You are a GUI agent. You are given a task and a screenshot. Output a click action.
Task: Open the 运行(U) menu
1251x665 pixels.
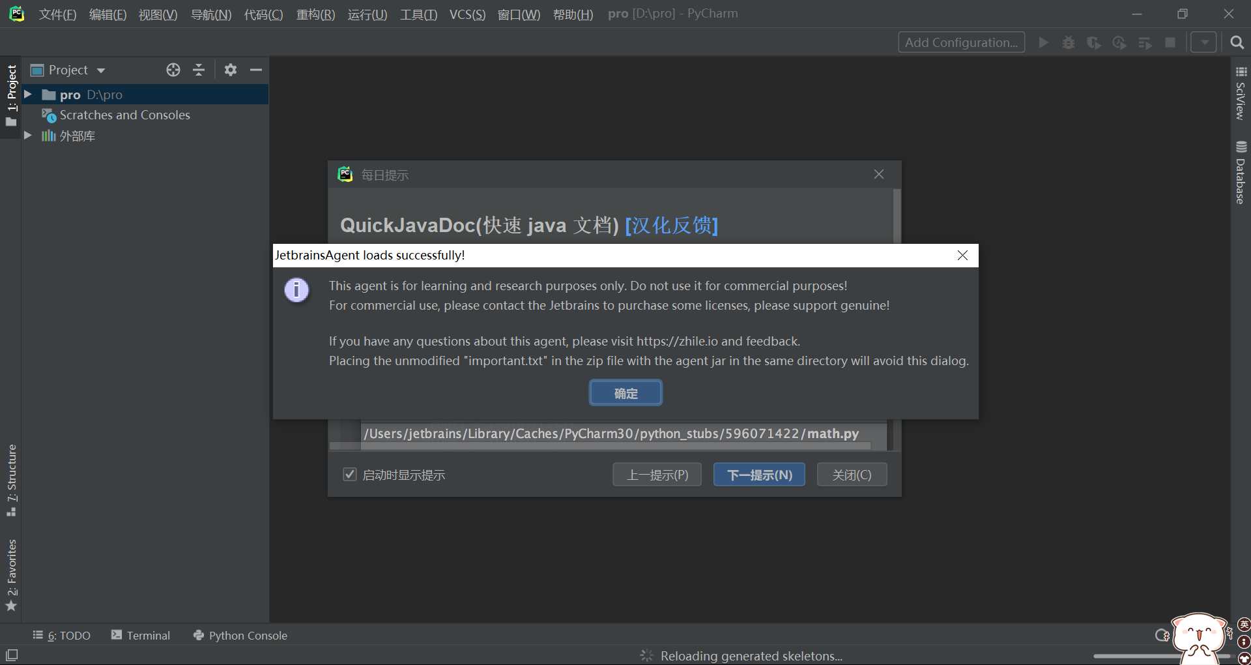[367, 14]
